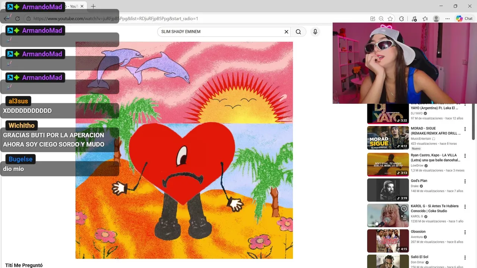Image resolution: width=477 pixels, height=268 pixels.
Task: Add this page to favorites with star
Action: pos(390,19)
